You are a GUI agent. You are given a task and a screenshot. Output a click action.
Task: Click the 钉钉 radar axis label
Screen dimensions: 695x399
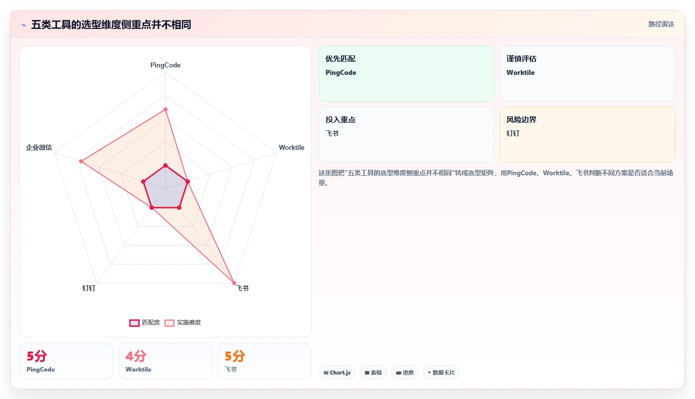pyautogui.click(x=89, y=288)
